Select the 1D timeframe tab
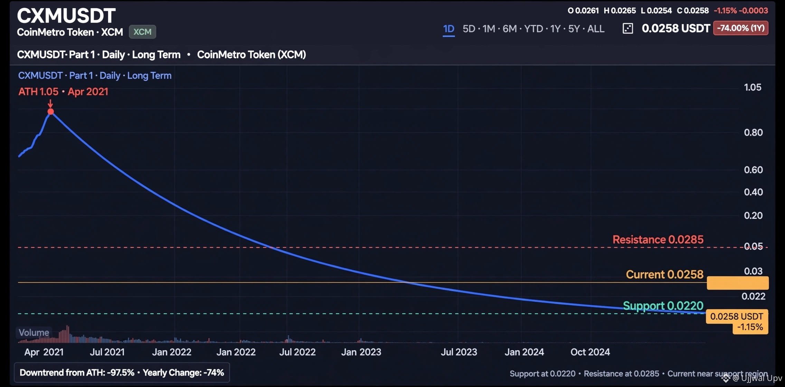785x387 pixels. pos(448,29)
